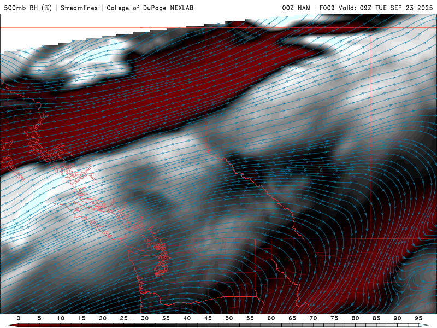Click the 15 label on the legend
Image resolution: width=437 pixels, height=328 pixels.
[x=81, y=318]
